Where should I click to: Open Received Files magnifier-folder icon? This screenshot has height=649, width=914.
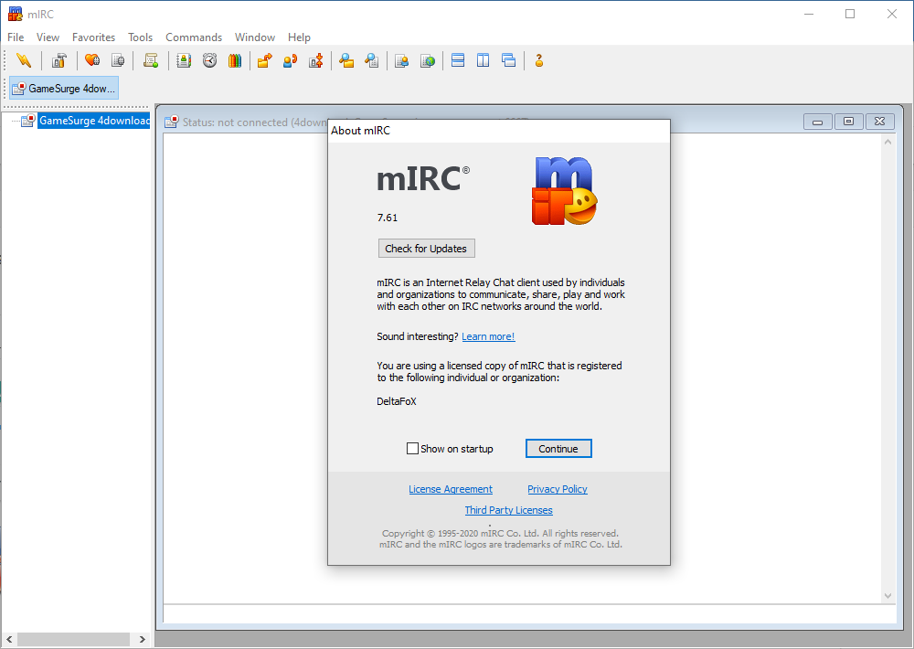click(x=346, y=60)
